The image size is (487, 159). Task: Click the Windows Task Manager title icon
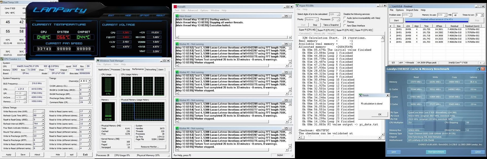click(x=98, y=61)
